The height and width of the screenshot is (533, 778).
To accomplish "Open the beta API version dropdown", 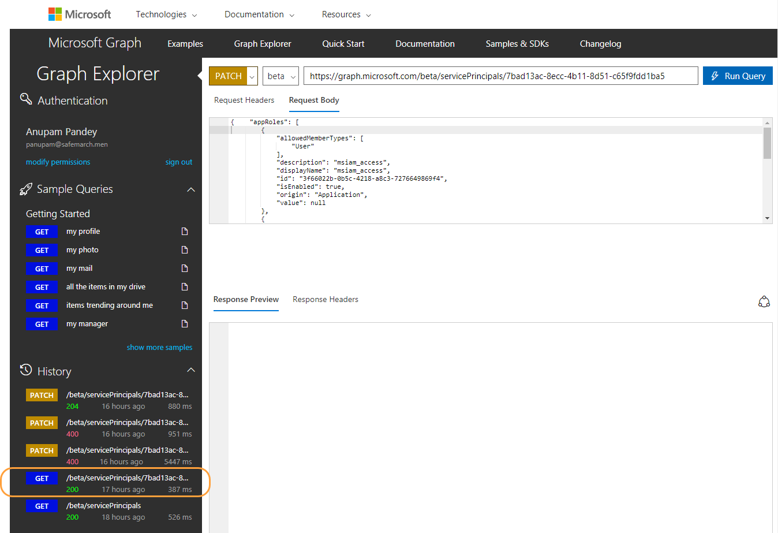I will point(280,76).
